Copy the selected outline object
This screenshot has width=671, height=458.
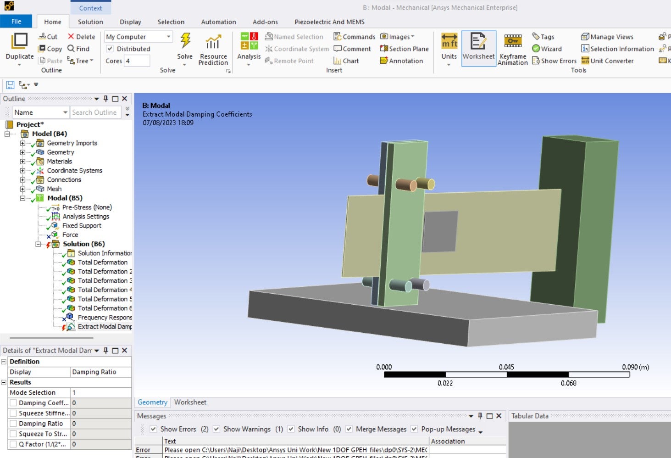[50, 49]
